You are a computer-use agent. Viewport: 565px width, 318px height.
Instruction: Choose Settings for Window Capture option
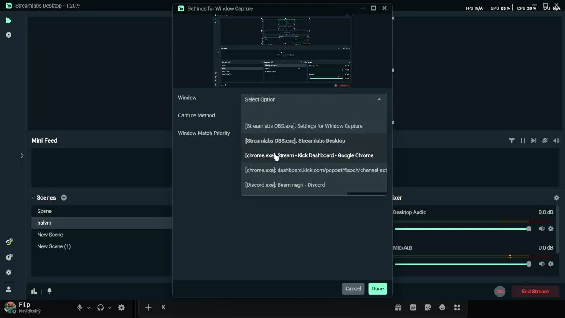(313, 126)
